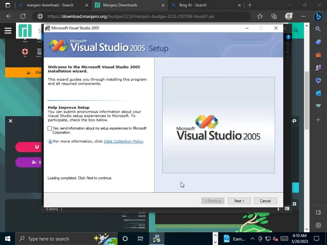Close the dark panel with X
This screenshot has width=327, height=245.
point(11,121)
